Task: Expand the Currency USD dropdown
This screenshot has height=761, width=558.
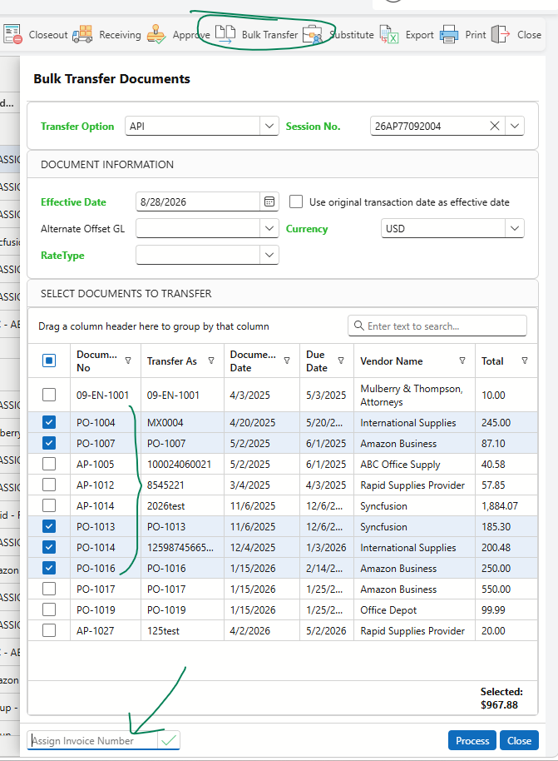Action: click(515, 229)
